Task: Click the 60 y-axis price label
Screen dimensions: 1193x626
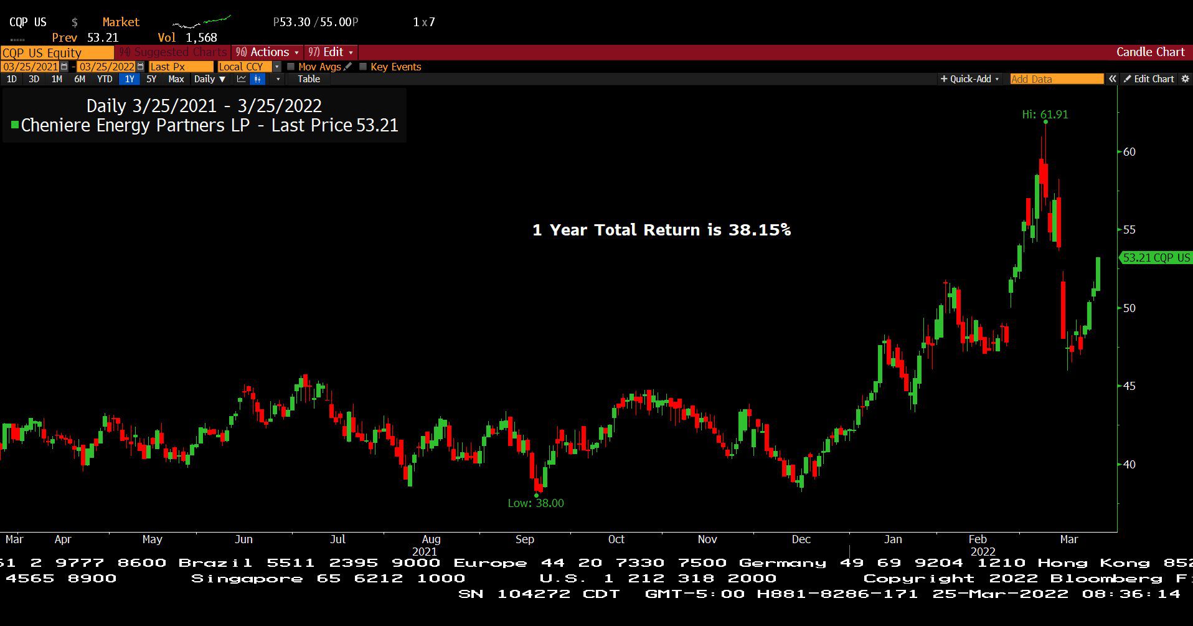Action: (x=1129, y=152)
